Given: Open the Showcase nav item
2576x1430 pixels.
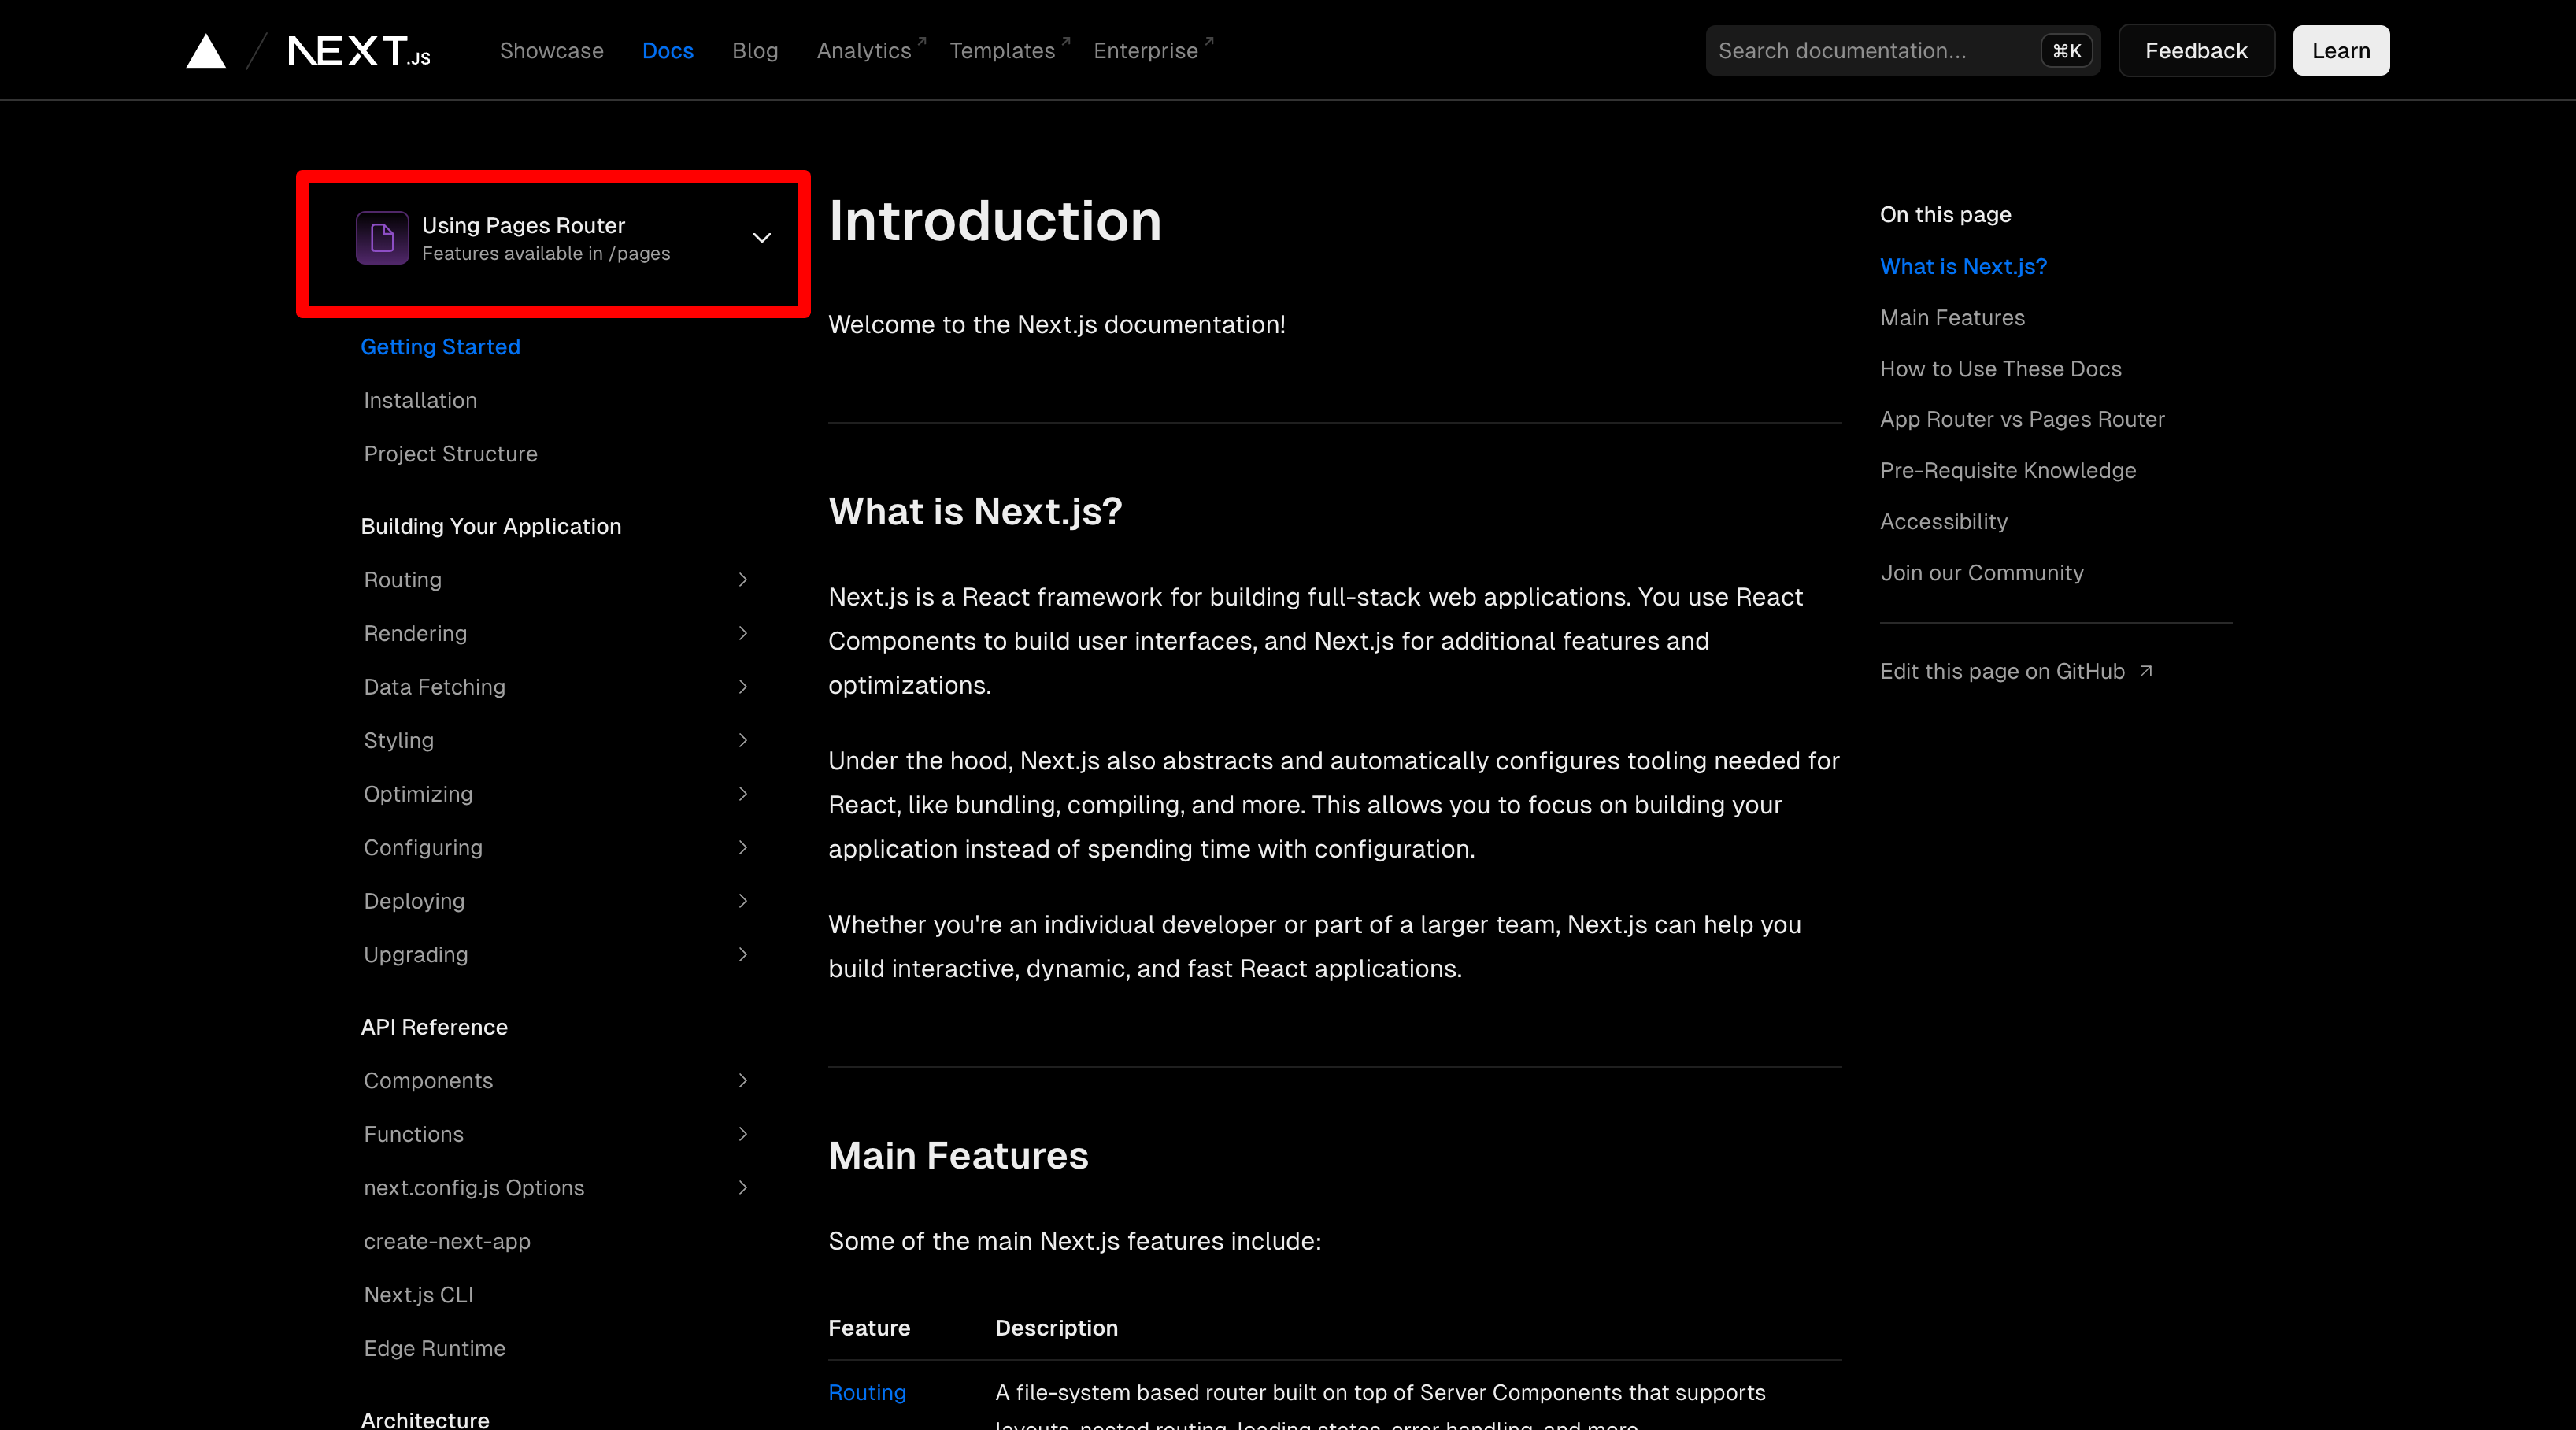Looking at the screenshot, I should pos(551,51).
